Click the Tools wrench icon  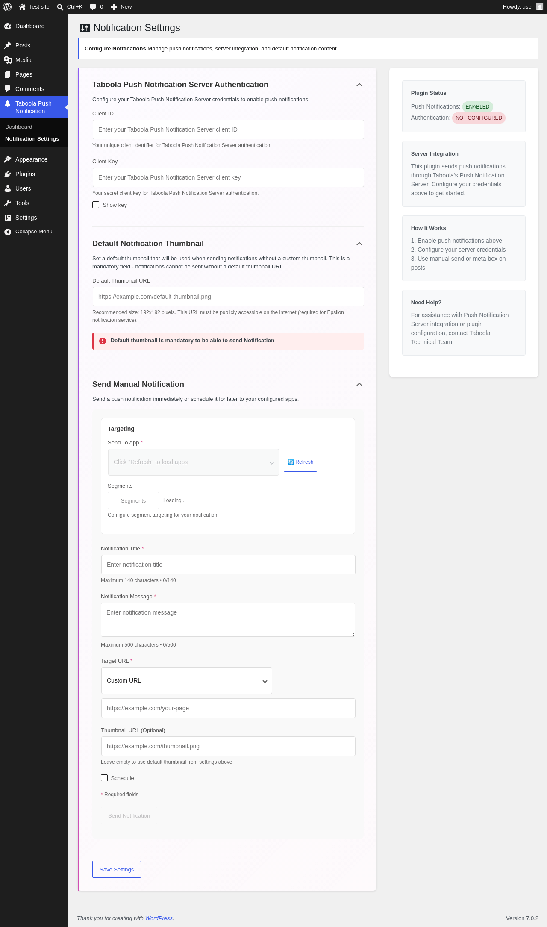point(8,203)
